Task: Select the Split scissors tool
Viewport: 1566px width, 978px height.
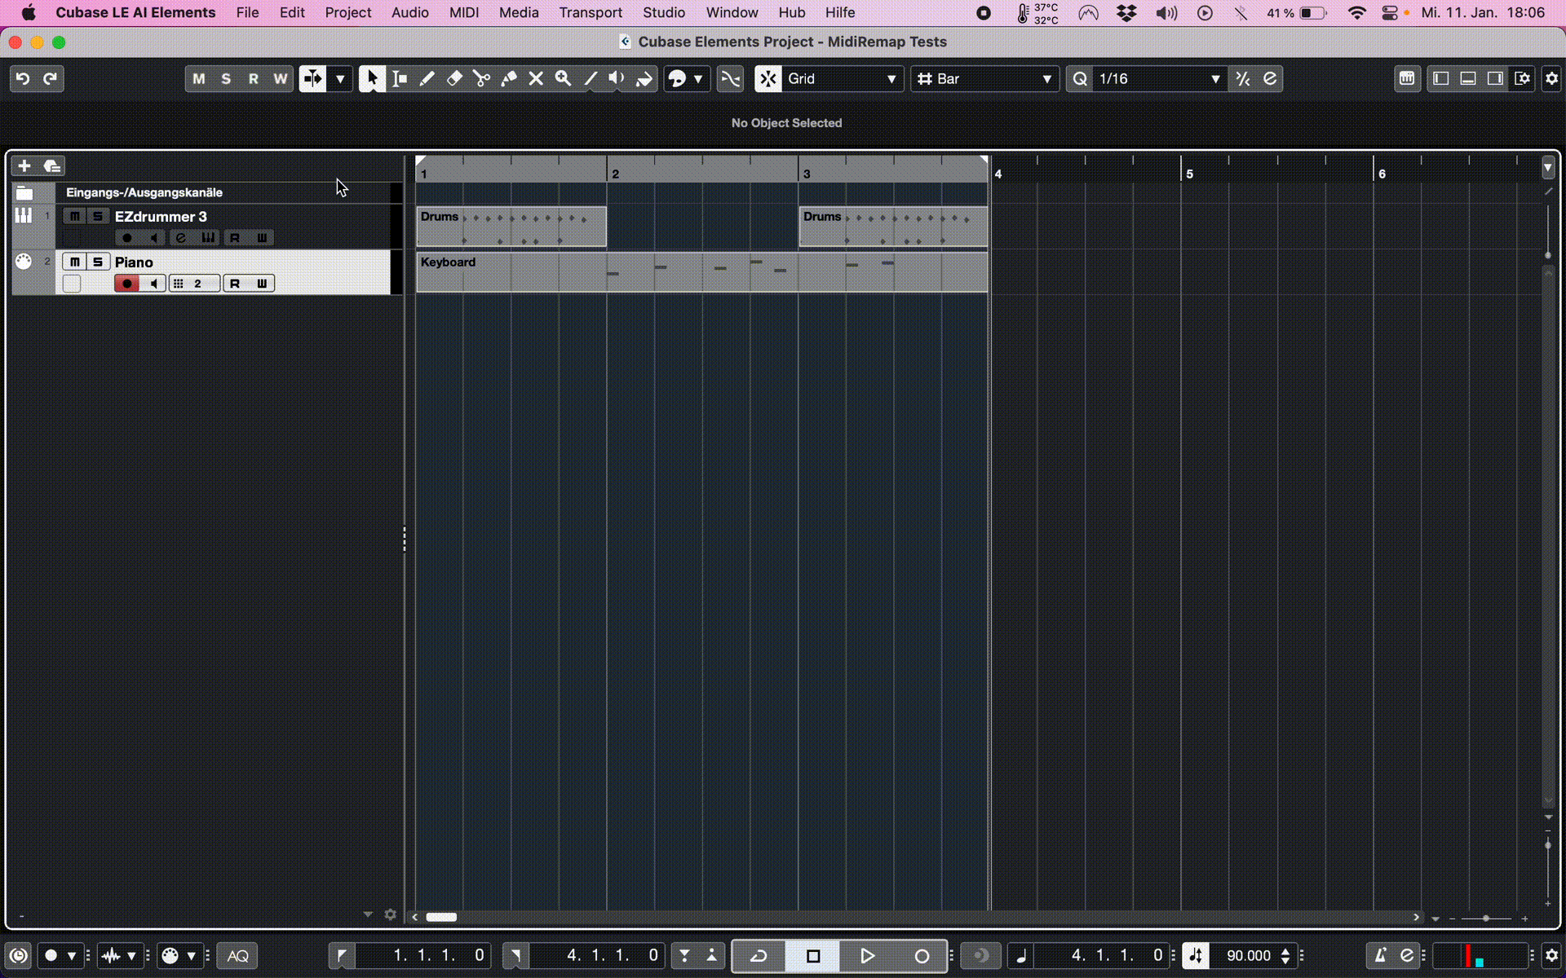Action: point(481,78)
